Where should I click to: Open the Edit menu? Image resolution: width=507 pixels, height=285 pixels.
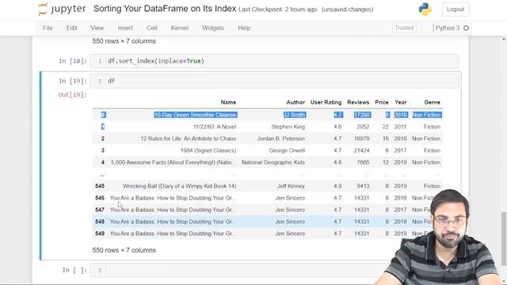(71, 28)
